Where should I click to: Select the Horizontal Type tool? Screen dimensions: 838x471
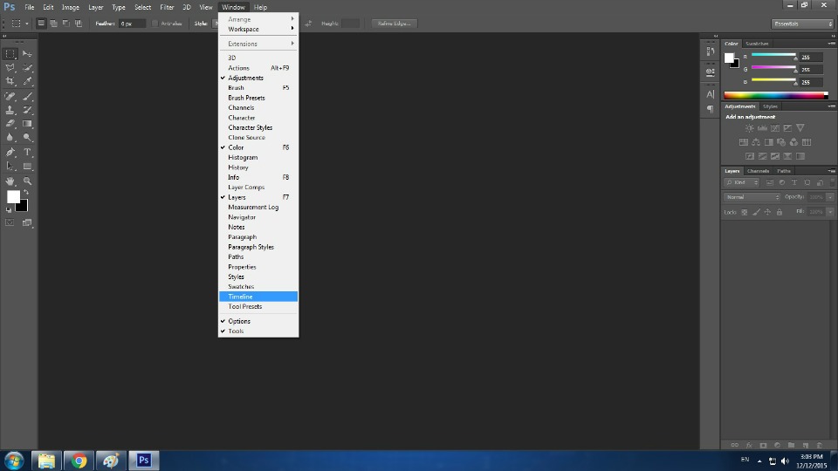pos(27,152)
